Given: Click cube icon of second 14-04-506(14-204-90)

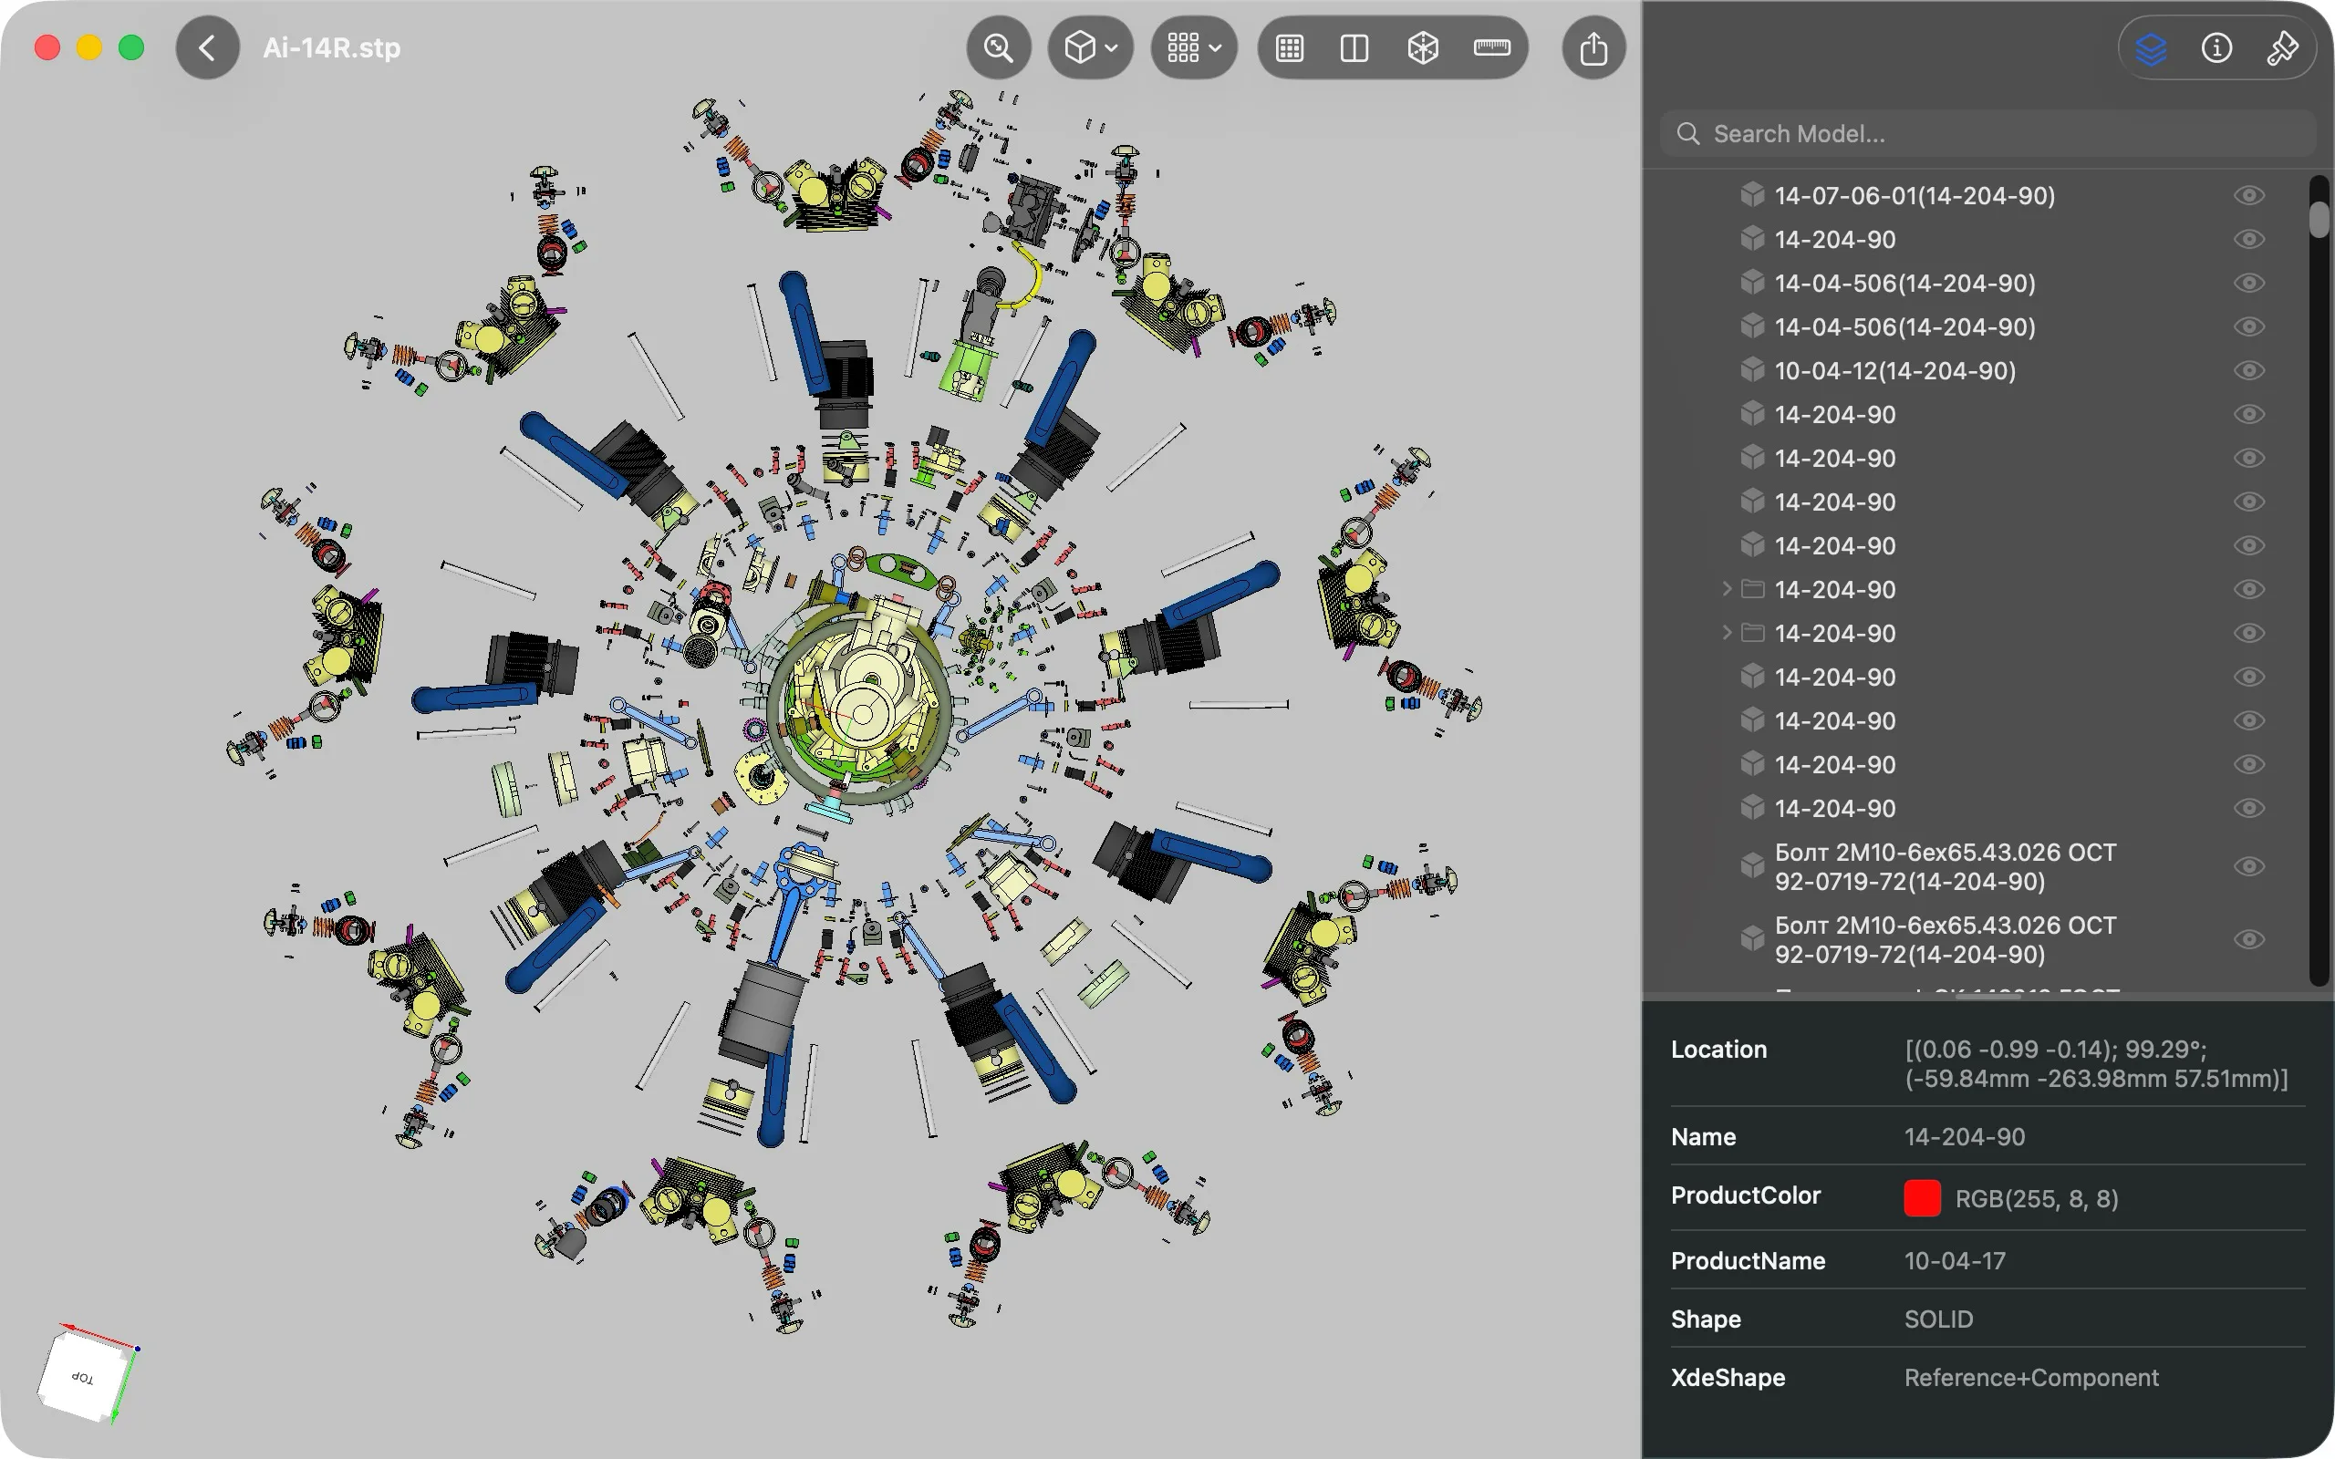Looking at the screenshot, I should click(1752, 326).
